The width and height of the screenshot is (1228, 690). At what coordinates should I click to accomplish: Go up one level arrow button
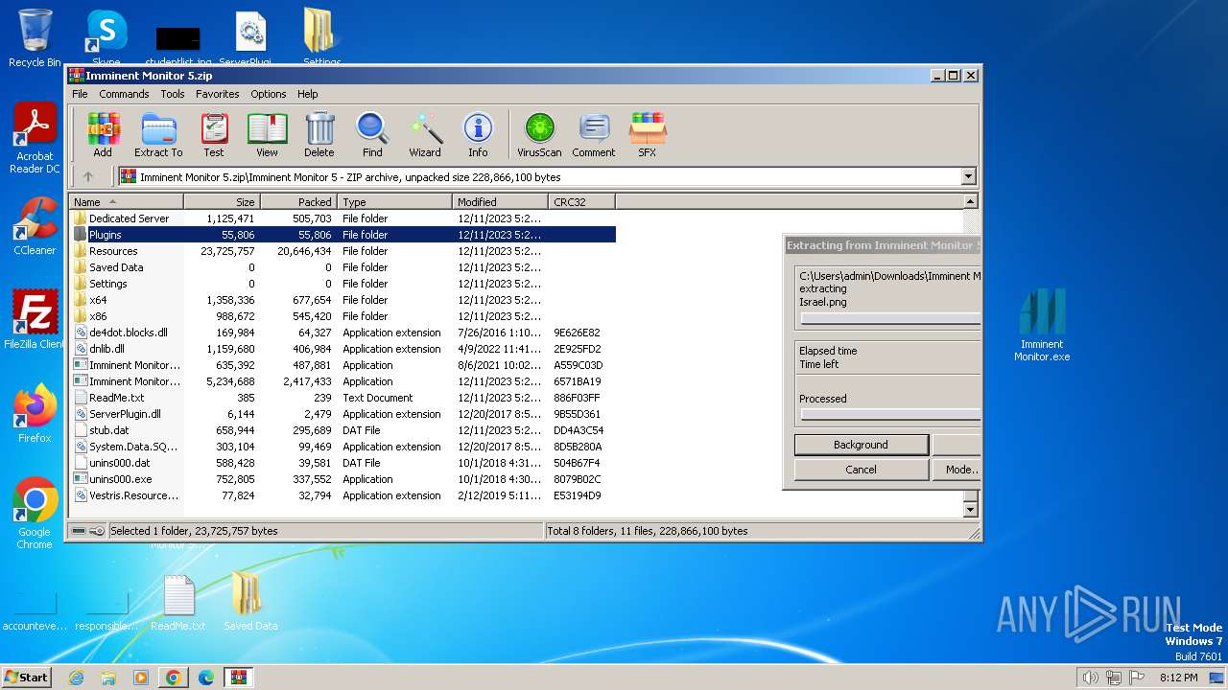coord(88,176)
